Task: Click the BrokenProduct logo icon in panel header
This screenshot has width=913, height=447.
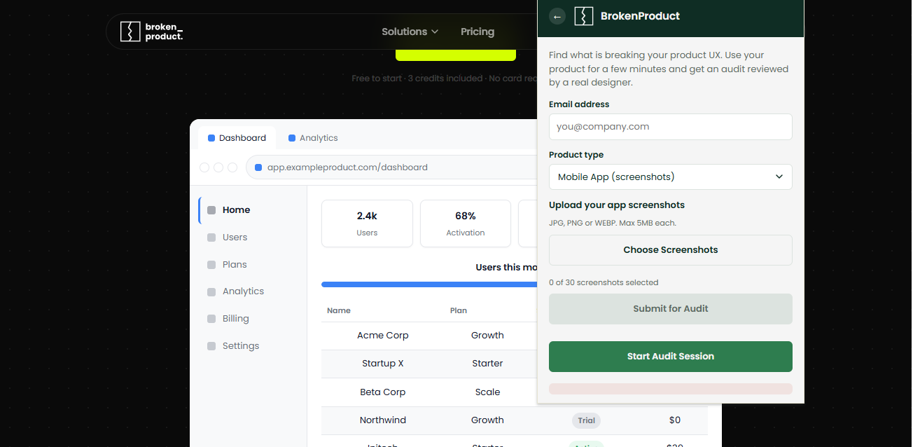Action: tap(584, 16)
